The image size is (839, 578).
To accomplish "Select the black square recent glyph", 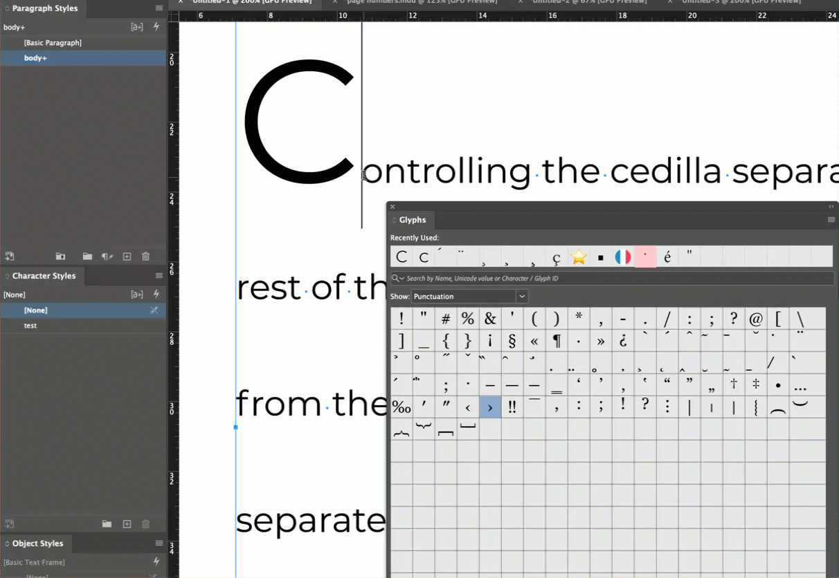I will [601, 257].
